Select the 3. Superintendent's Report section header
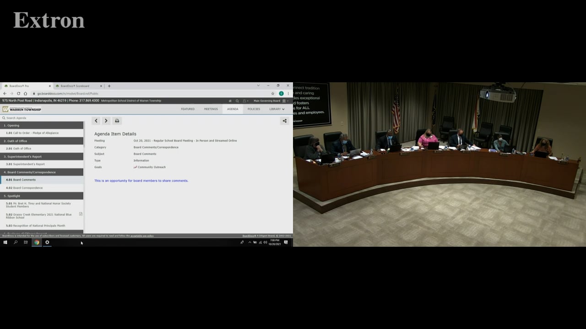Screen dimensions: 586x329 [42, 156]
